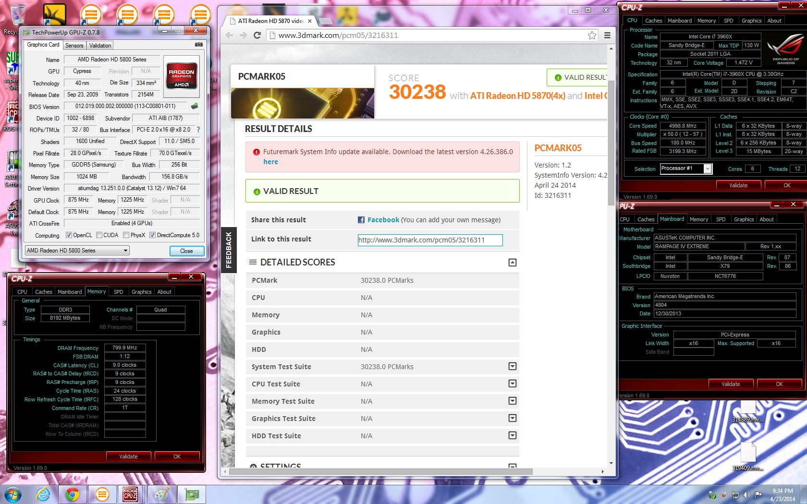Image resolution: width=807 pixels, height=504 pixels.
Task: Collapse the Detailed Scores section
Action: [513, 263]
